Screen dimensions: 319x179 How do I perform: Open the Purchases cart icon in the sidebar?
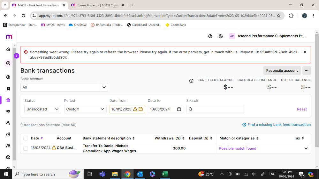(8, 89)
